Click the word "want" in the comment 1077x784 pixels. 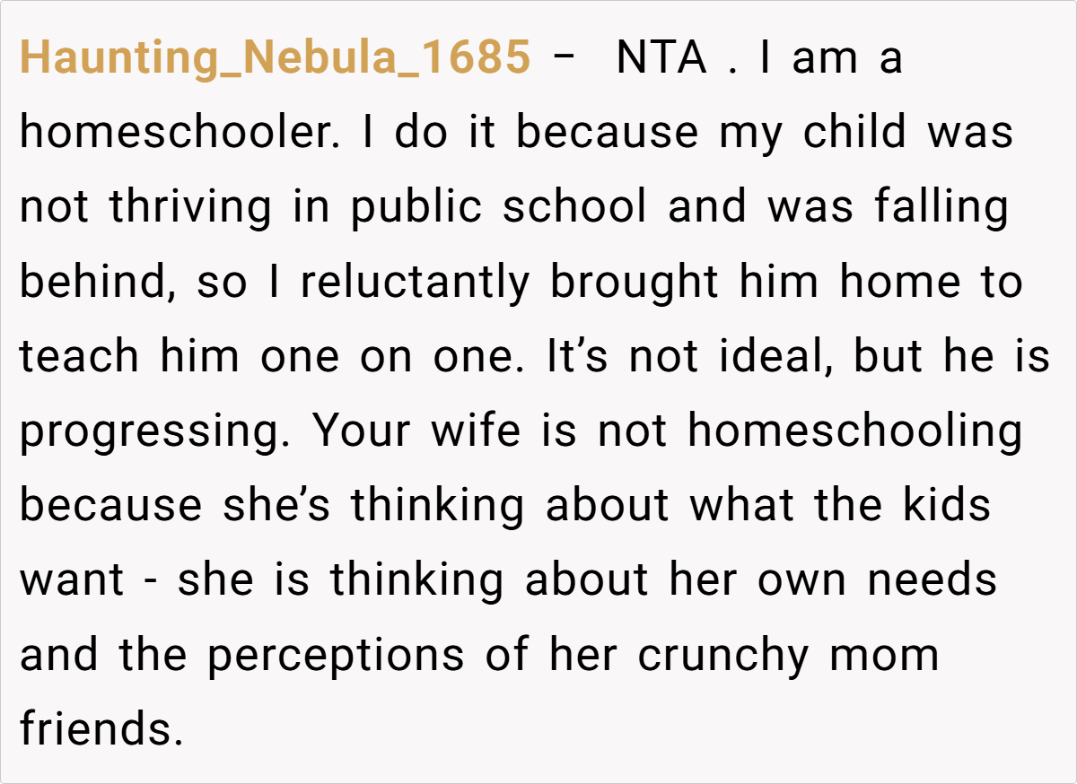(x=73, y=580)
